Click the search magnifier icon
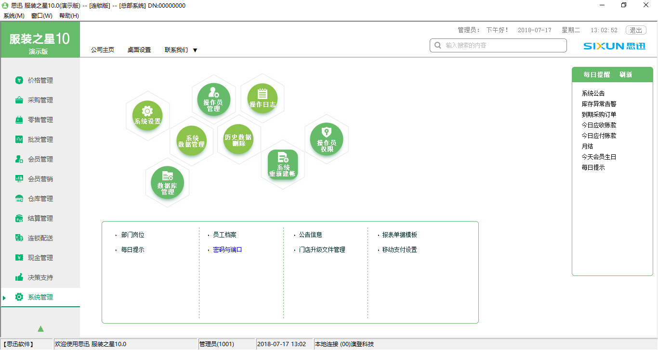The height and width of the screenshot is (350, 658). click(438, 45)
